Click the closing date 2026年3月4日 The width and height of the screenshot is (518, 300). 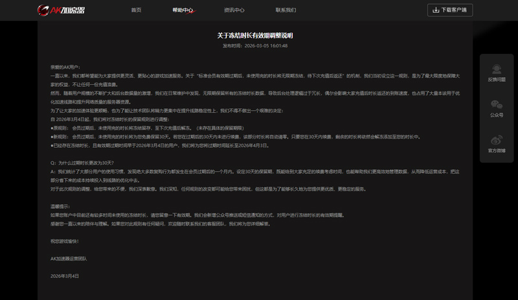65,276
